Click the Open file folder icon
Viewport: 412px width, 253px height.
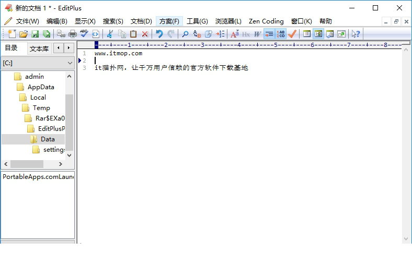click(24, 34)
